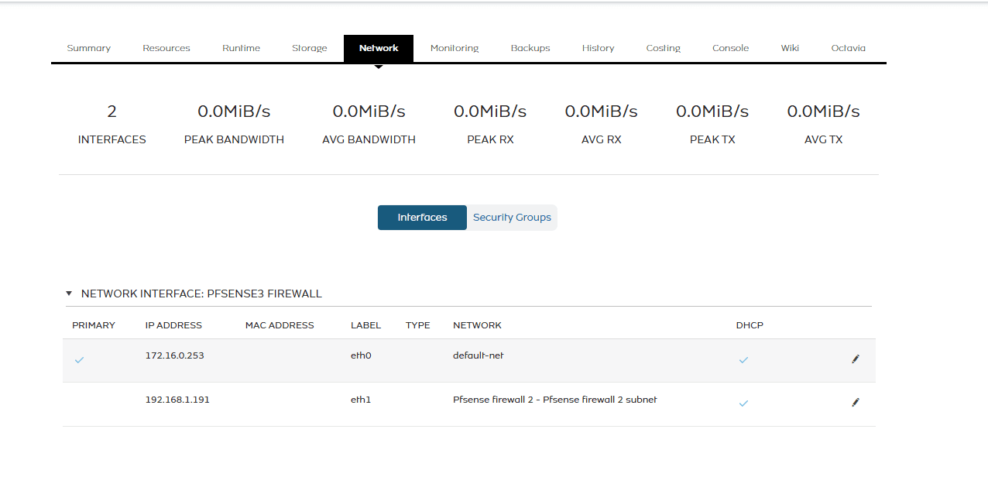
Task: Click the TYPE column header
Action: (x=418, y=325)
